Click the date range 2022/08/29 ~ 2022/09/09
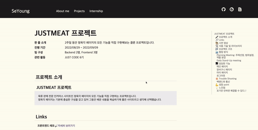This screenshot has width=258, height=130. click(x=82, y=47)
